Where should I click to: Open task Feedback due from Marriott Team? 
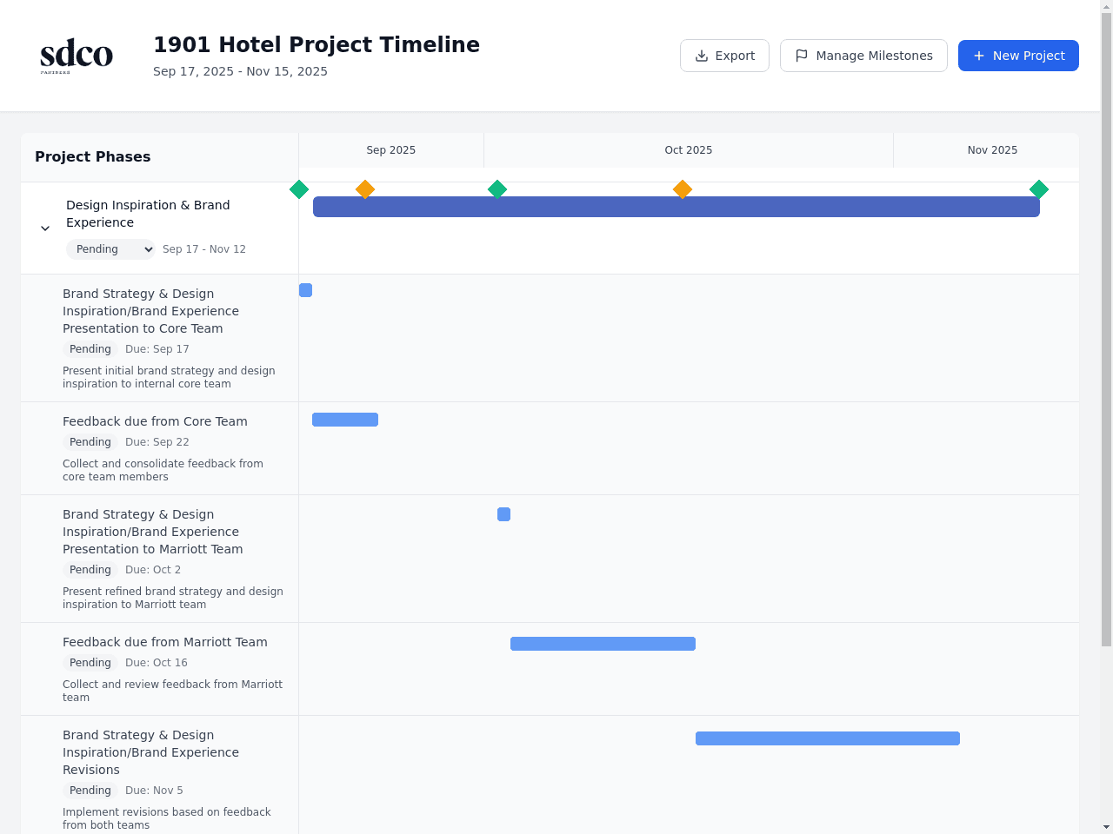coord(165,642)
